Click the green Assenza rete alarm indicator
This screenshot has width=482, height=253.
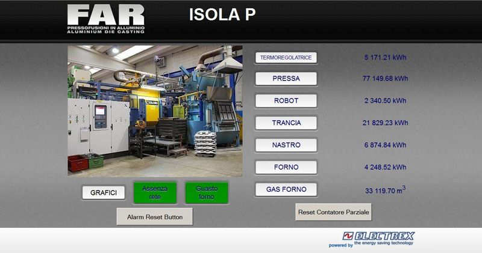point(155,192)
